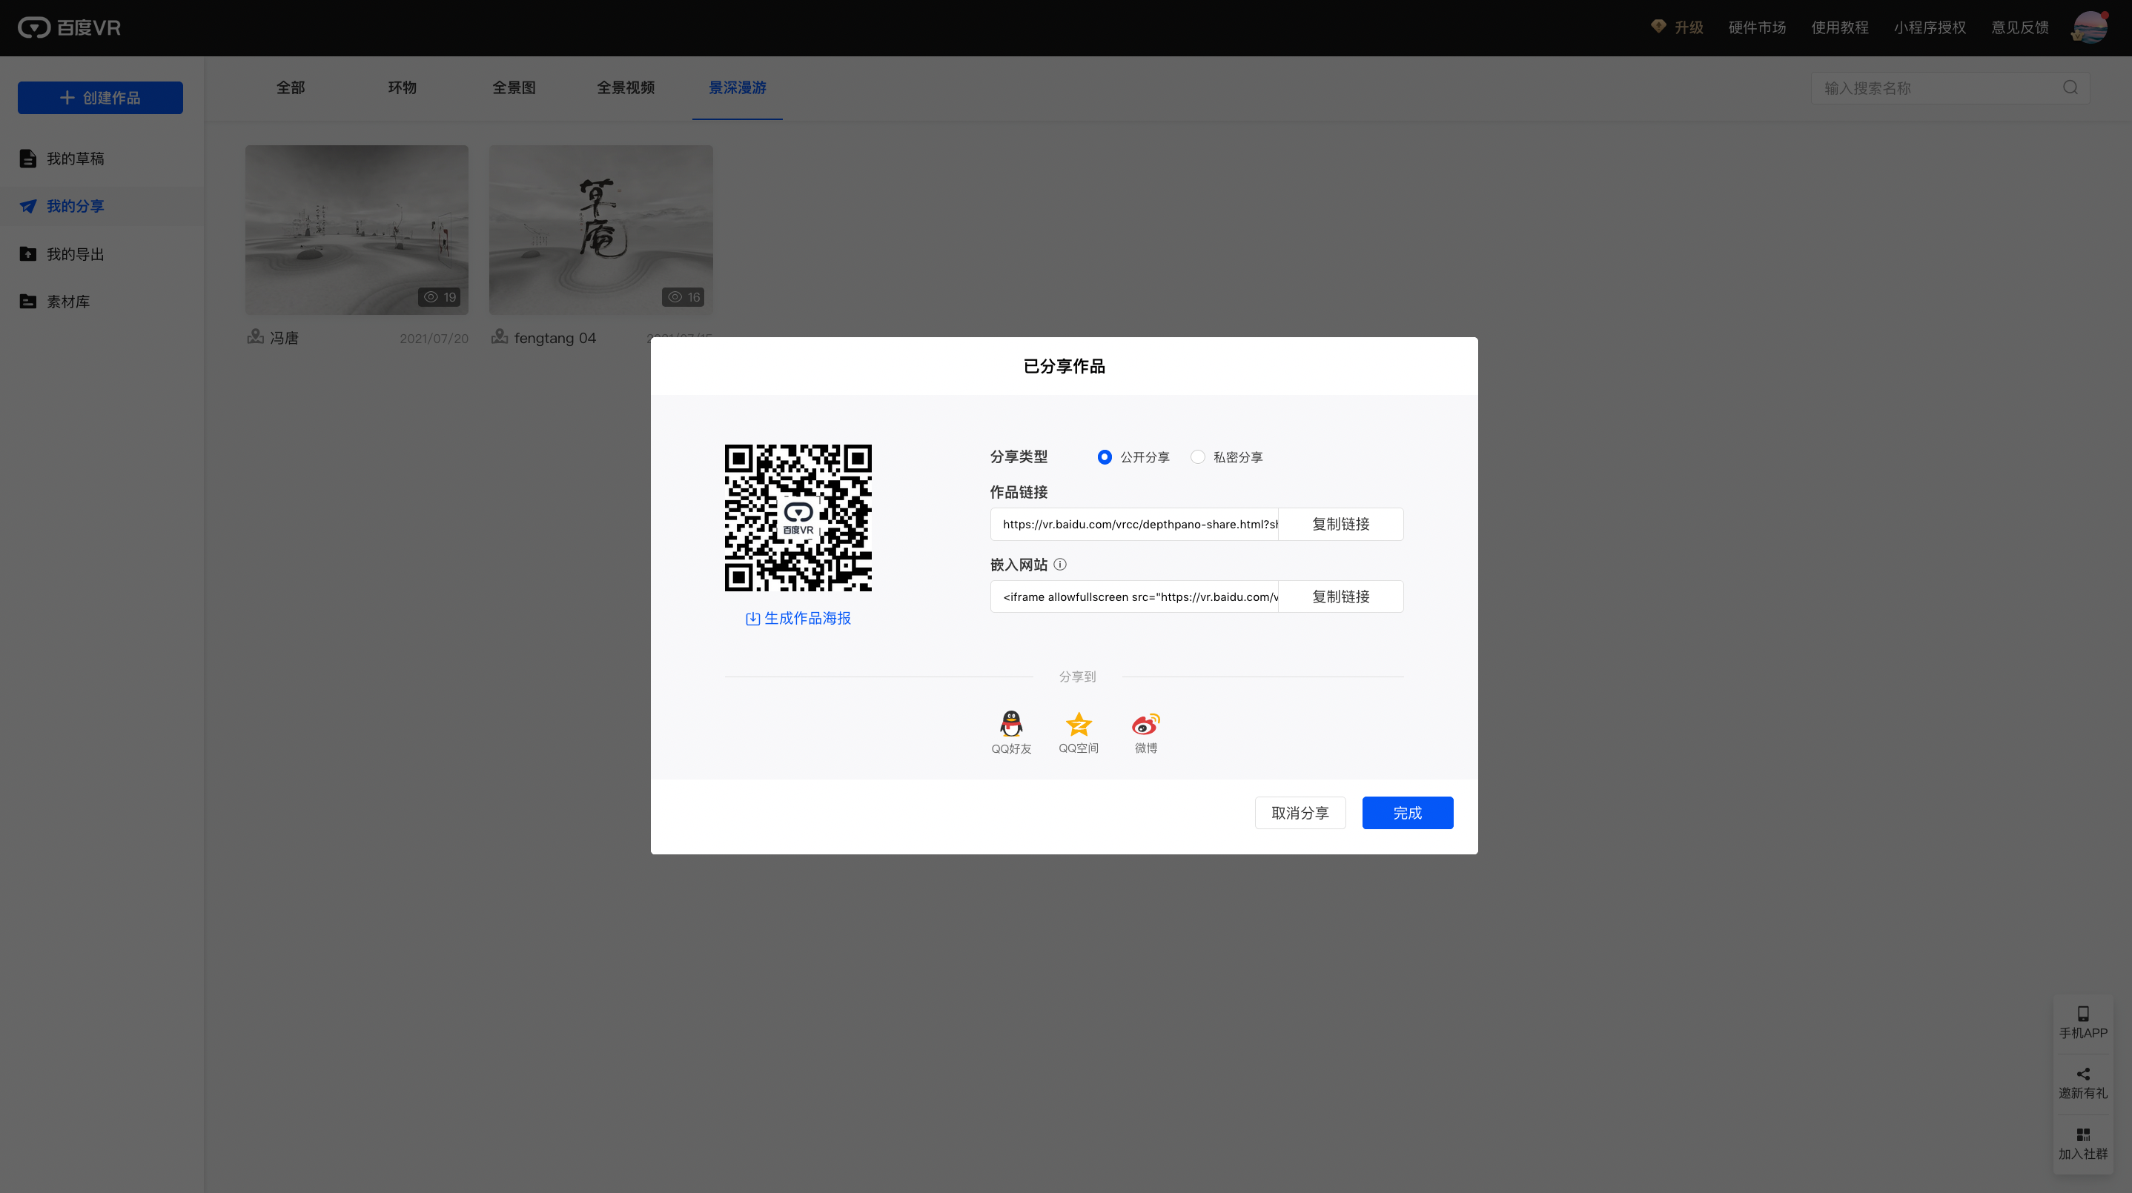This screenshot has height=1193, width=2132.
Task: Focus the 输入搜索名称 search field
Action: click(1950, 87)
